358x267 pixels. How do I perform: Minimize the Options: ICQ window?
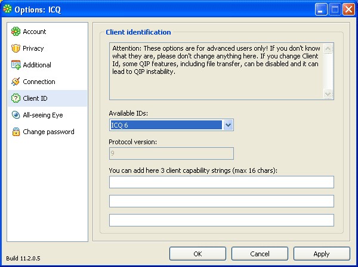pyautogui.click(x=321, y=10)
